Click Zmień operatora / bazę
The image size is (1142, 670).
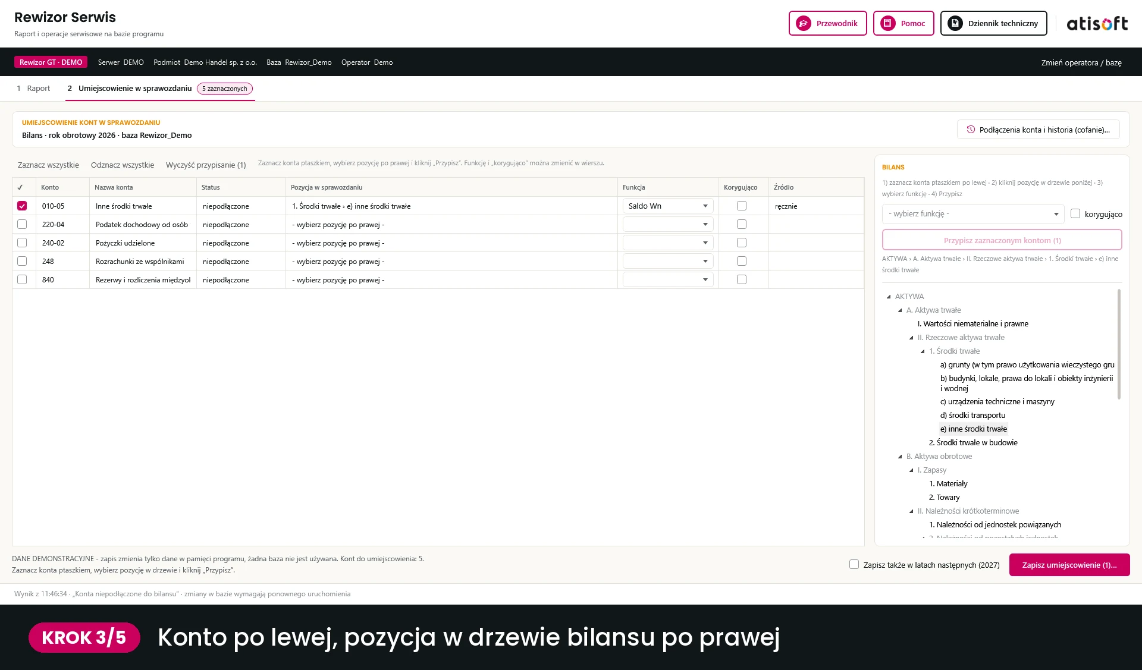[x=1081, y=62]
